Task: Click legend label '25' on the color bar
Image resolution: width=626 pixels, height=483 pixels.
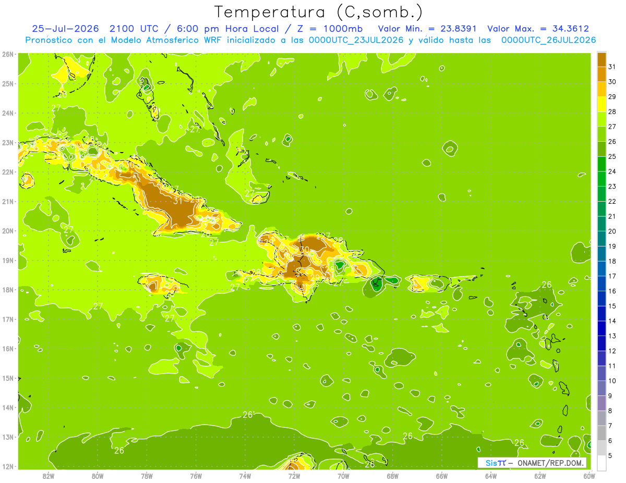Action: [x=612, y=156]
